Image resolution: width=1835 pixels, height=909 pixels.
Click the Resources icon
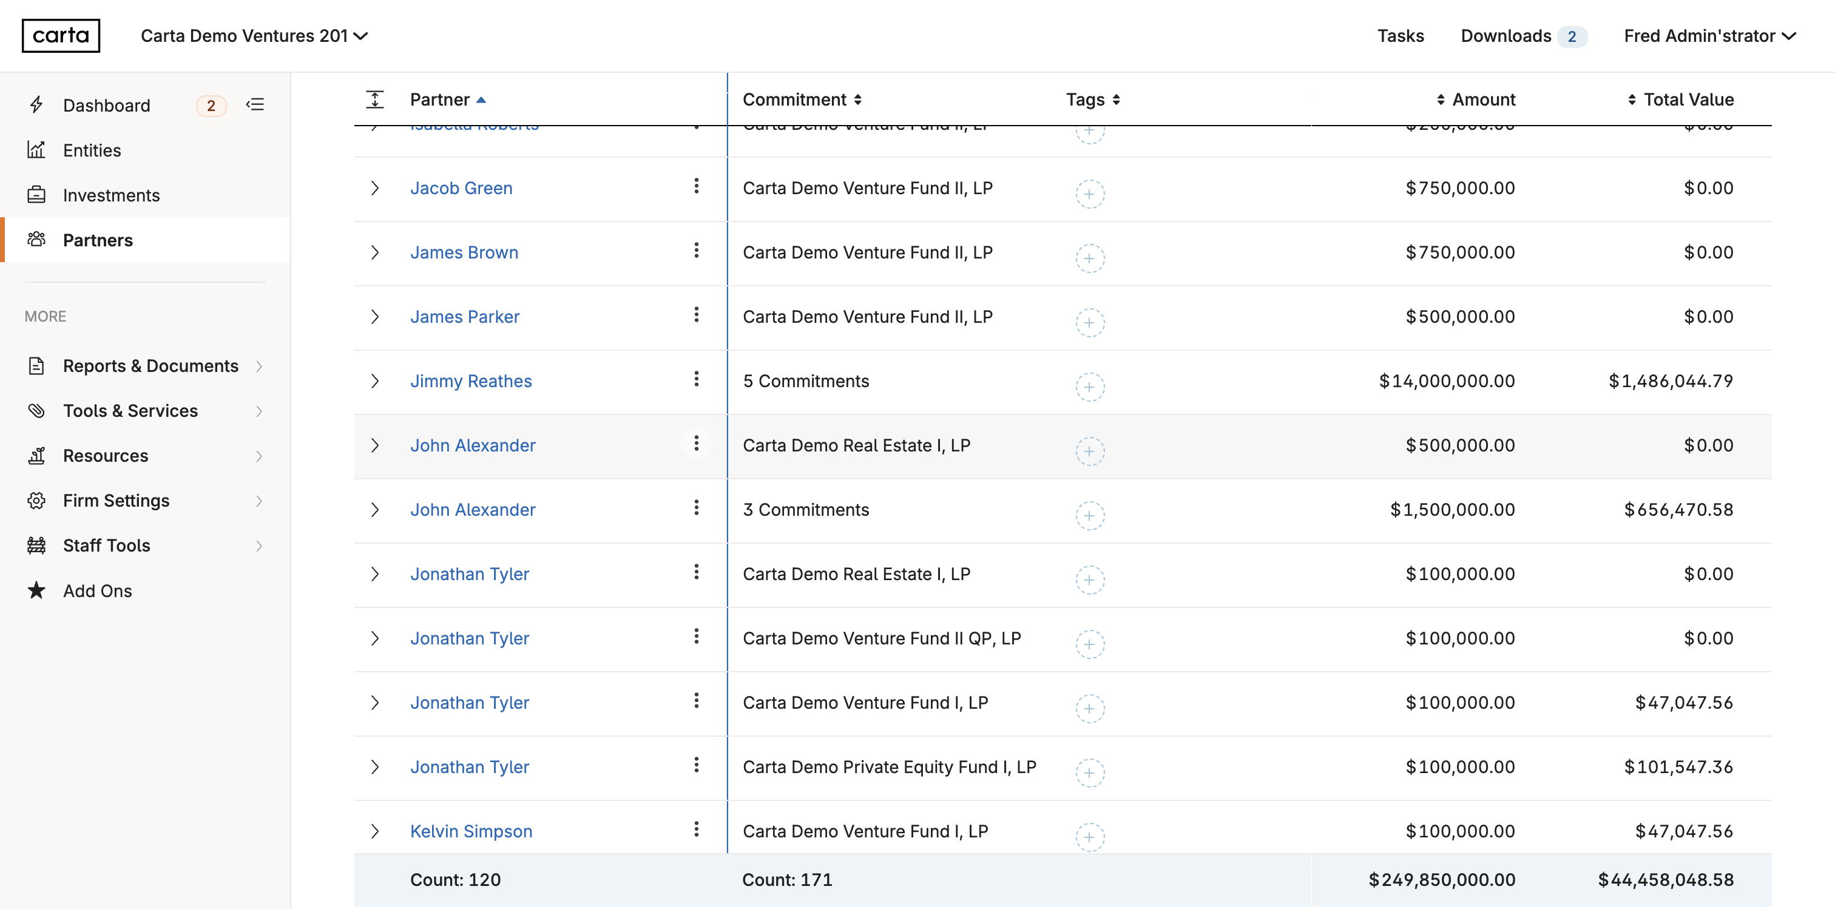click(36, 455)
